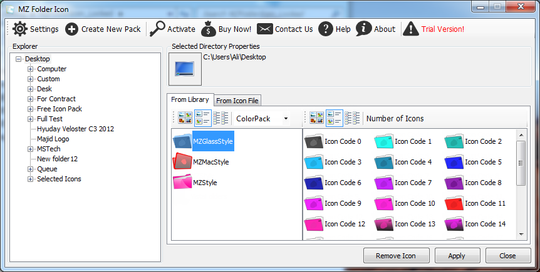This screenshot has width=540, height=272.
Task: Click the icon list scroll down arrow
Action: (x=521, y=234)
